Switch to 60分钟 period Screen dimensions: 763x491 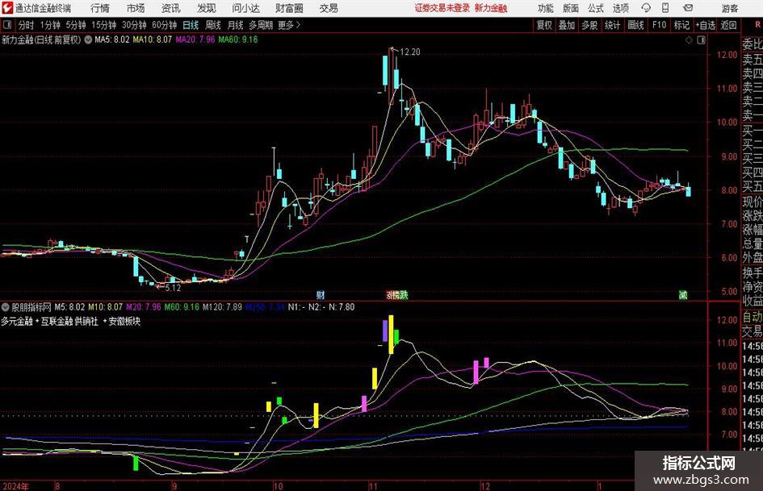[x=165, y=25]
